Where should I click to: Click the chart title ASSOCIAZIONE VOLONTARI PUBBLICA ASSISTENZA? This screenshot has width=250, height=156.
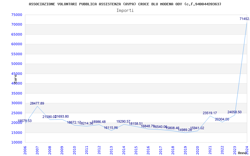(125, 4)
